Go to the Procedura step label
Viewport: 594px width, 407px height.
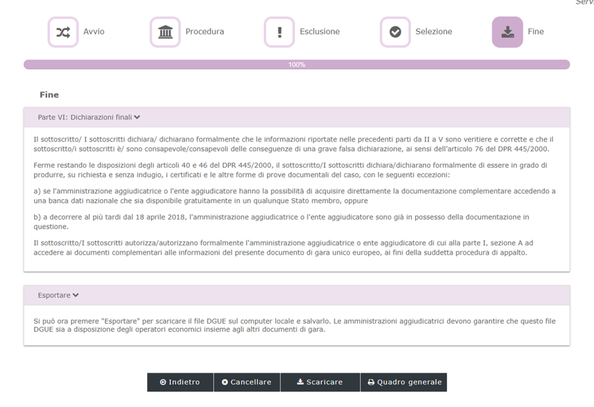coord(205,32)
